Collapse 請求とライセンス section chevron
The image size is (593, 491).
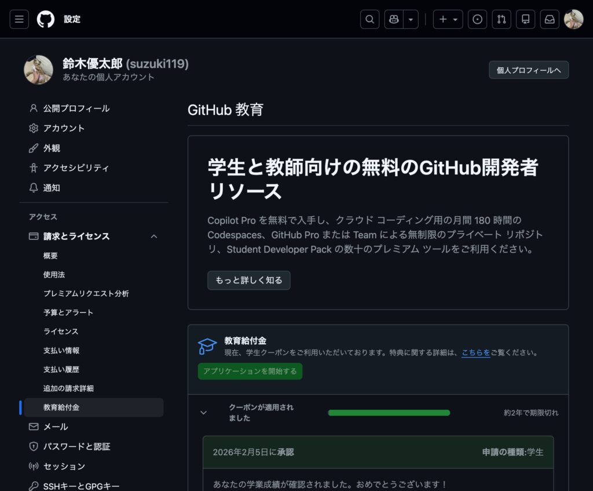[x=154, y=237]
